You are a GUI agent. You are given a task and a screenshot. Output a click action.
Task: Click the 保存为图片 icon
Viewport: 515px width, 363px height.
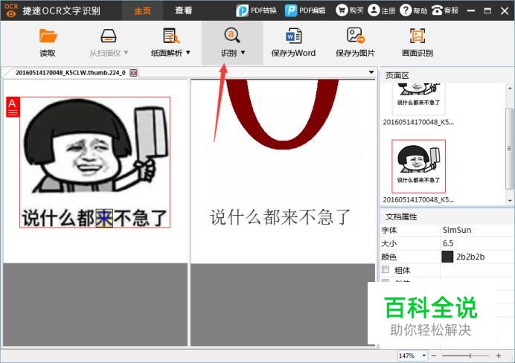(x=356, y=36)
